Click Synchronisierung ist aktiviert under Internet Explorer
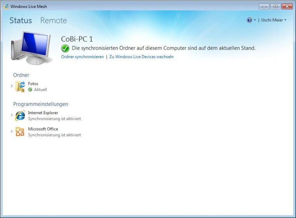Screen dimensions: 296x218 coord(54,119)
